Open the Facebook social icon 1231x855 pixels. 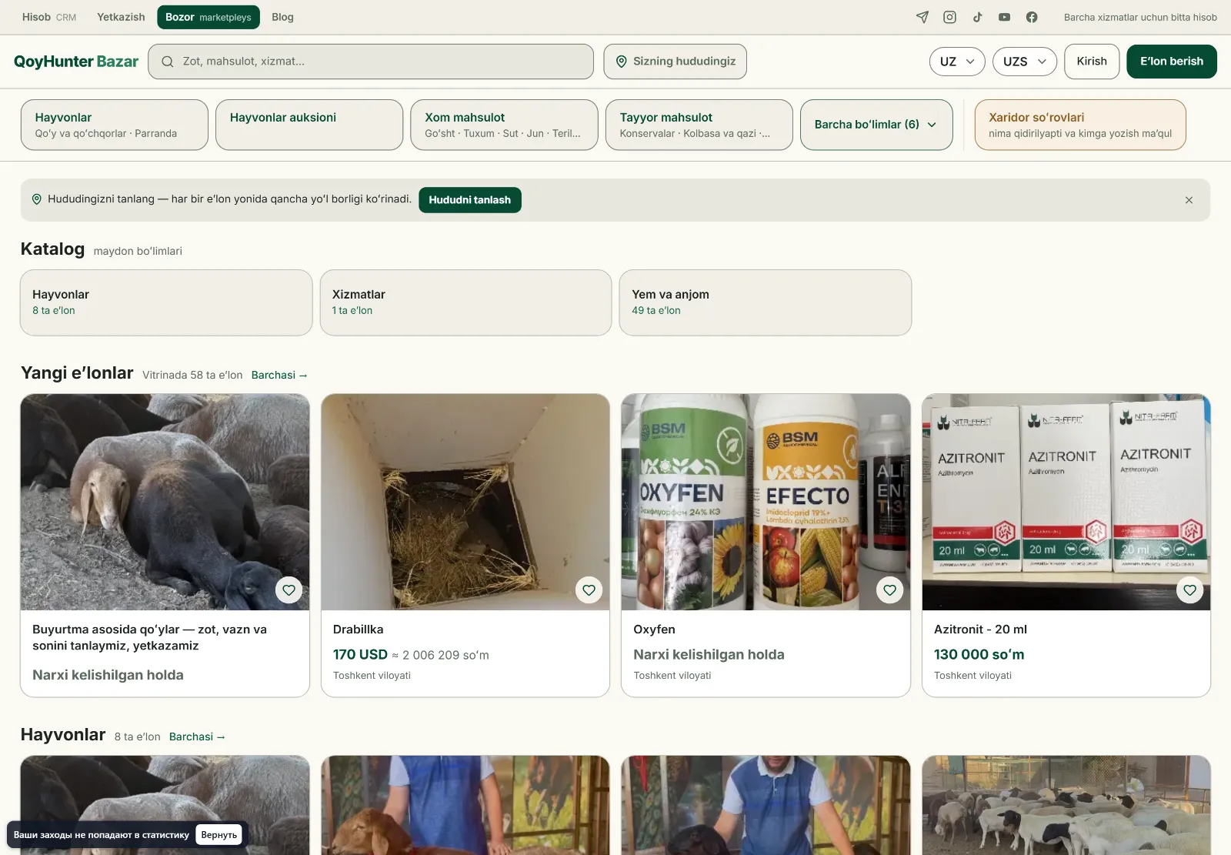pos(1032,17)
